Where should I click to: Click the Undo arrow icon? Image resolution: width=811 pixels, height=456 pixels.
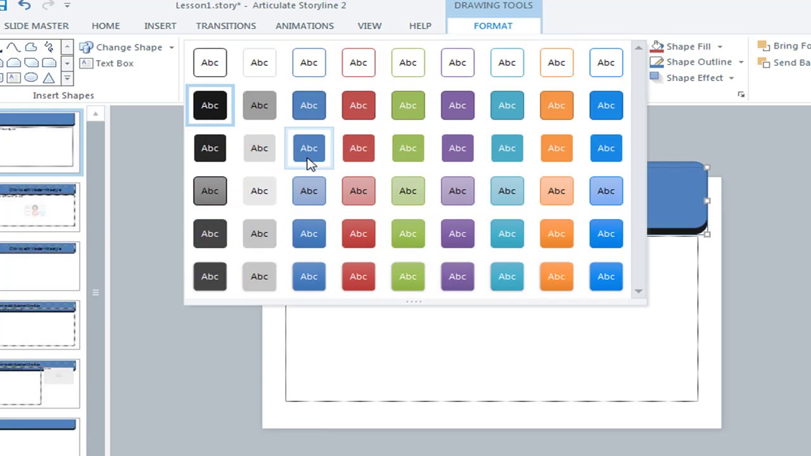tap(24, 5)
